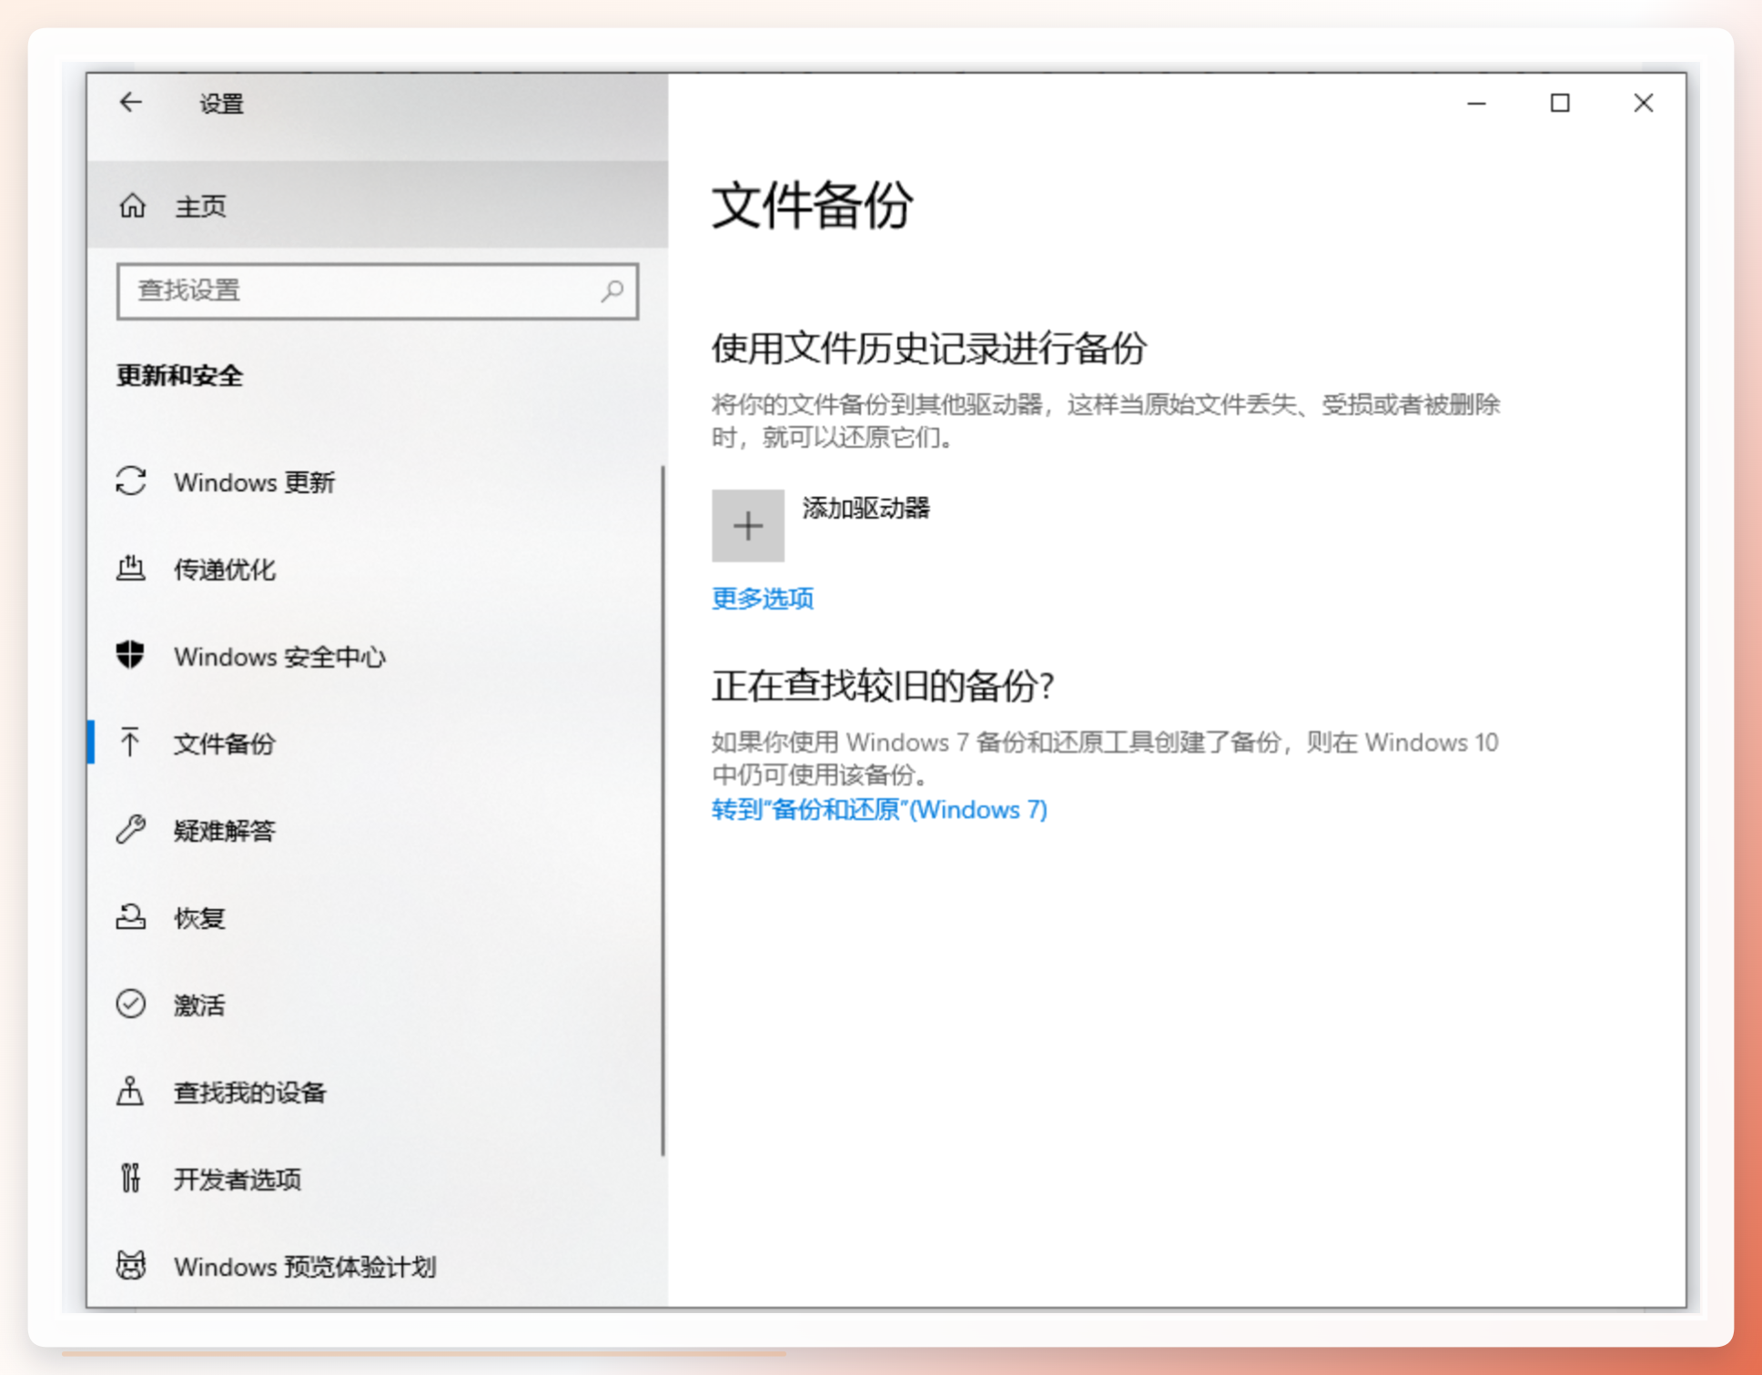Image resolution: width=1762 pixels, height=1375 pixels.
Task: Close the Settings window
Action: click(x=1643, y=104)
